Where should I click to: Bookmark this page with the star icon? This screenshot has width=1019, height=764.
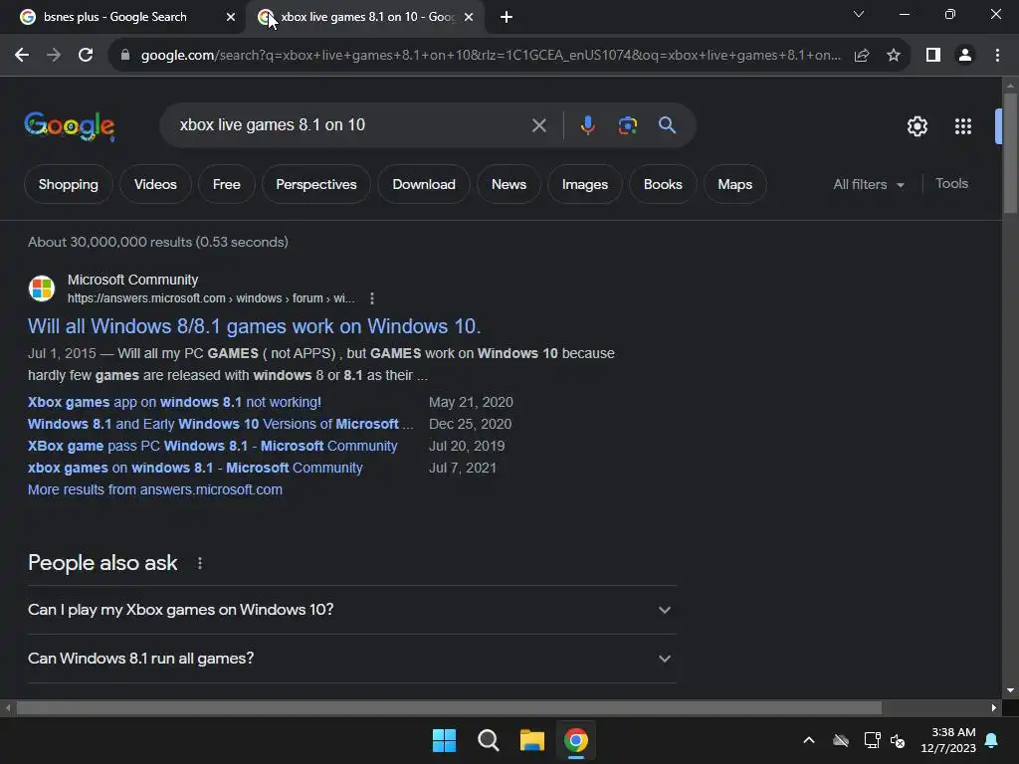tap(894, 56)
